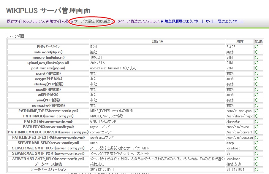Click the PHPバージョン row label
Screen dimensions: 269x174
pos(48,47)
